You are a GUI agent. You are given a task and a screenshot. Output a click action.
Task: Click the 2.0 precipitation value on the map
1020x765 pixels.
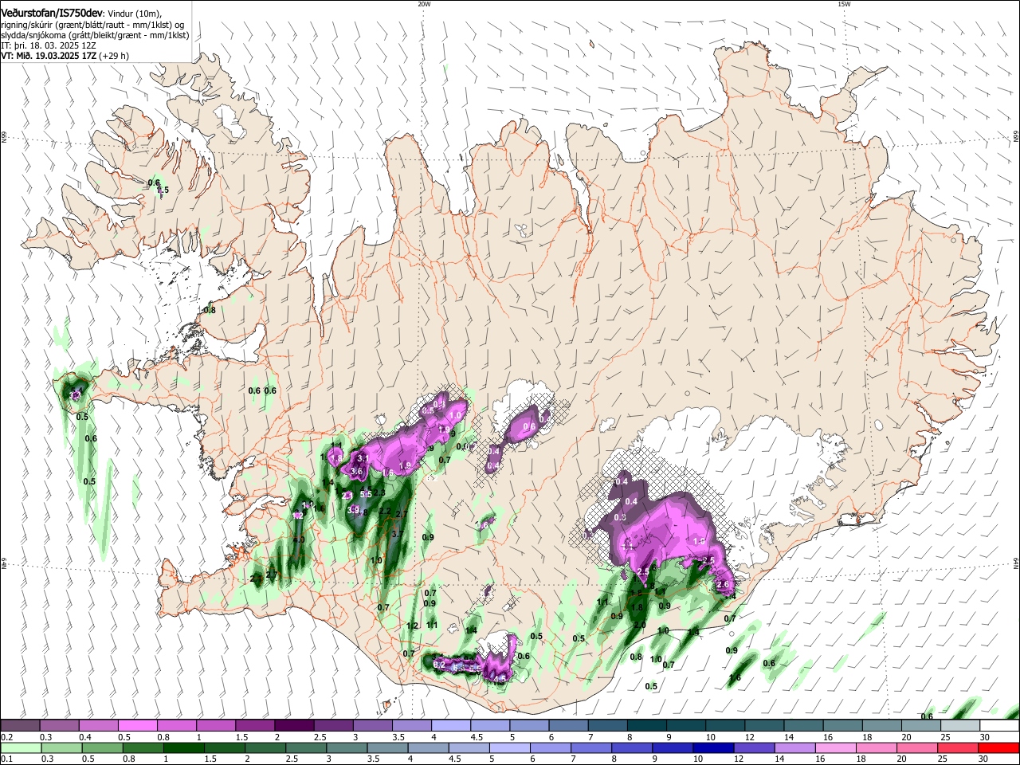point(639,625)
